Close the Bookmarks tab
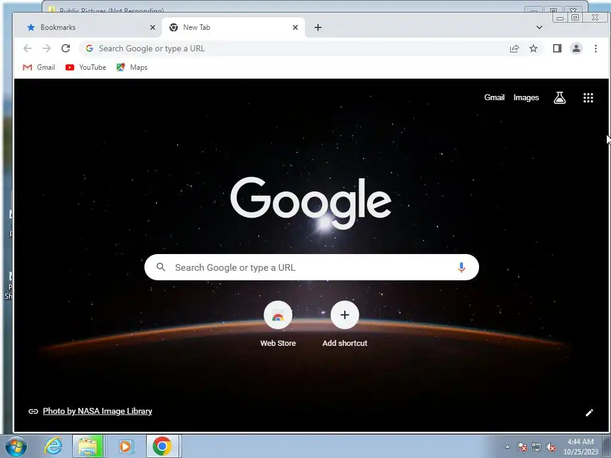This screenshot has width=611, height=458. point(153,27)
